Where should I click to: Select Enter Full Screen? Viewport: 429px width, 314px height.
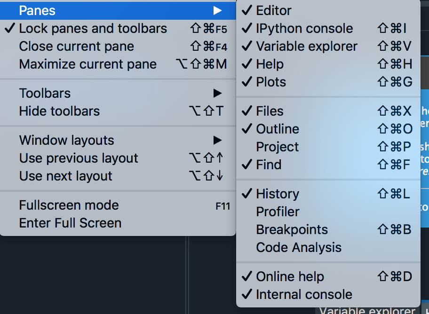coord(70,223)
